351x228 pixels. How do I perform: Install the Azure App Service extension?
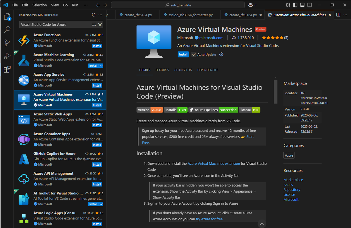tap(97, 85)
